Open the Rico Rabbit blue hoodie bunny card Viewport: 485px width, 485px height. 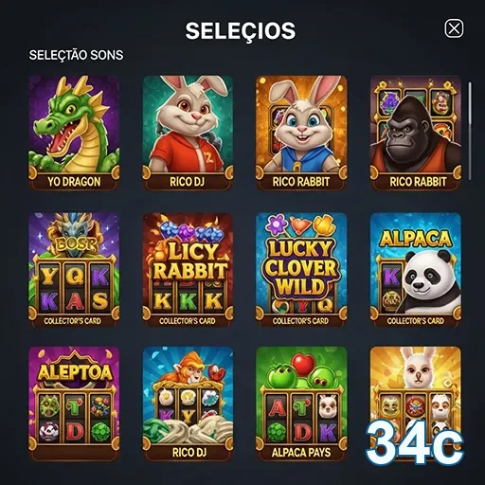301,133
